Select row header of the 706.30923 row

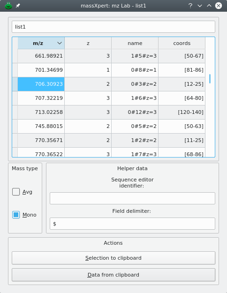click(x=15, y=84)
